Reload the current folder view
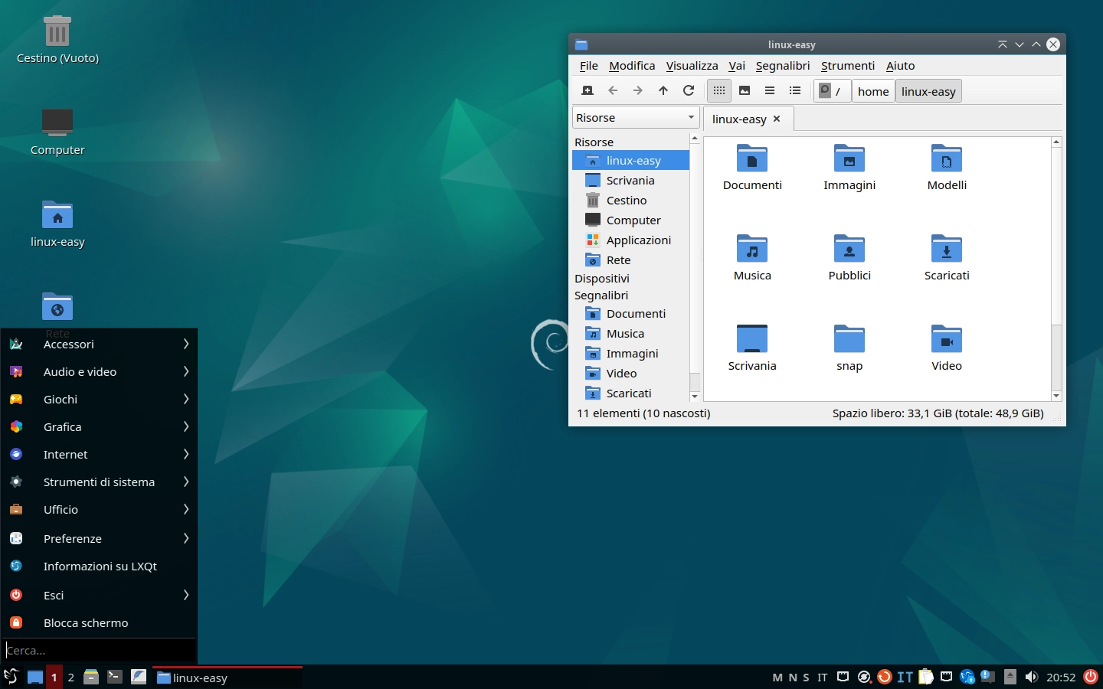This screenshot has height=689, width=1103. (x=689, y=90)
